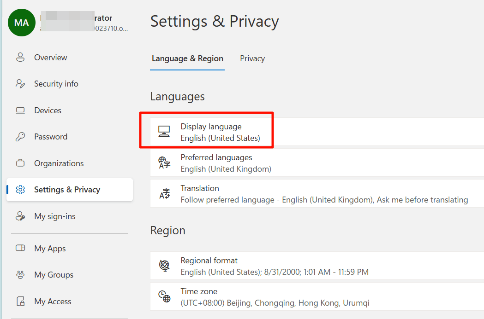Click the My Groups people icon
This screenshot has height=319, width=484.
pyautogui.click(x=20, y=274)
